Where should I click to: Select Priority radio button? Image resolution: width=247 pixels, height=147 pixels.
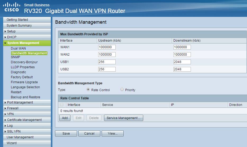tap(122, 90)
